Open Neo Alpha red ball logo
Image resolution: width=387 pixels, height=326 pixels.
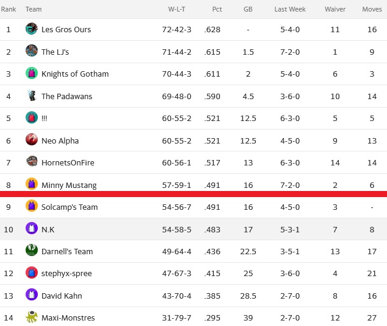tap(32, 140)
